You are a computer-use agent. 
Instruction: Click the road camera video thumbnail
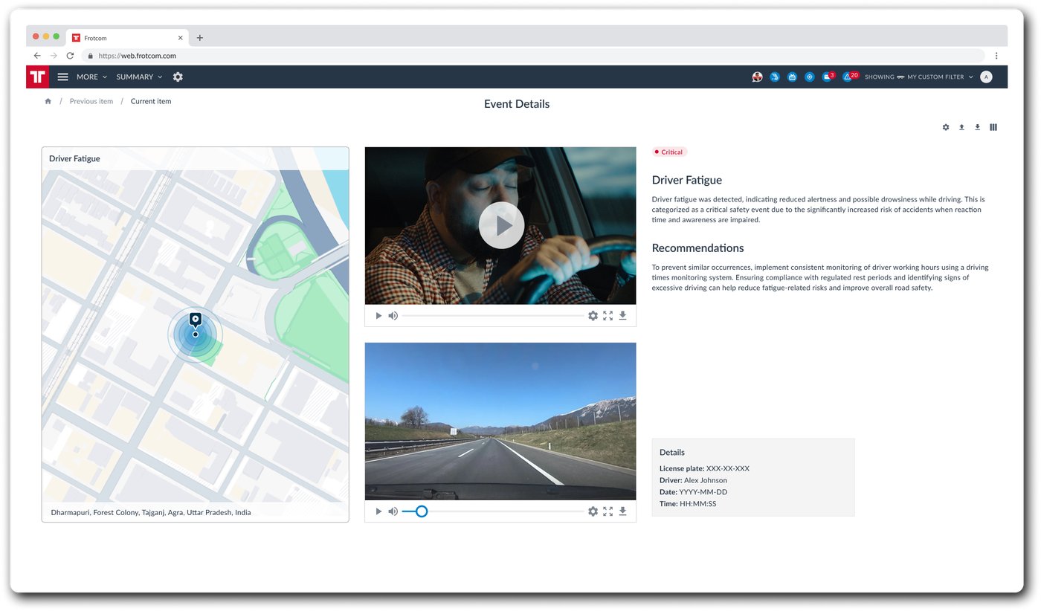[x=500, y=421]
